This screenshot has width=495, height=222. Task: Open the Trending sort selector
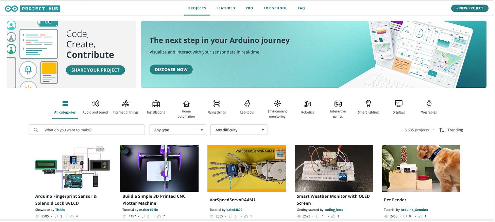point(451,130)
